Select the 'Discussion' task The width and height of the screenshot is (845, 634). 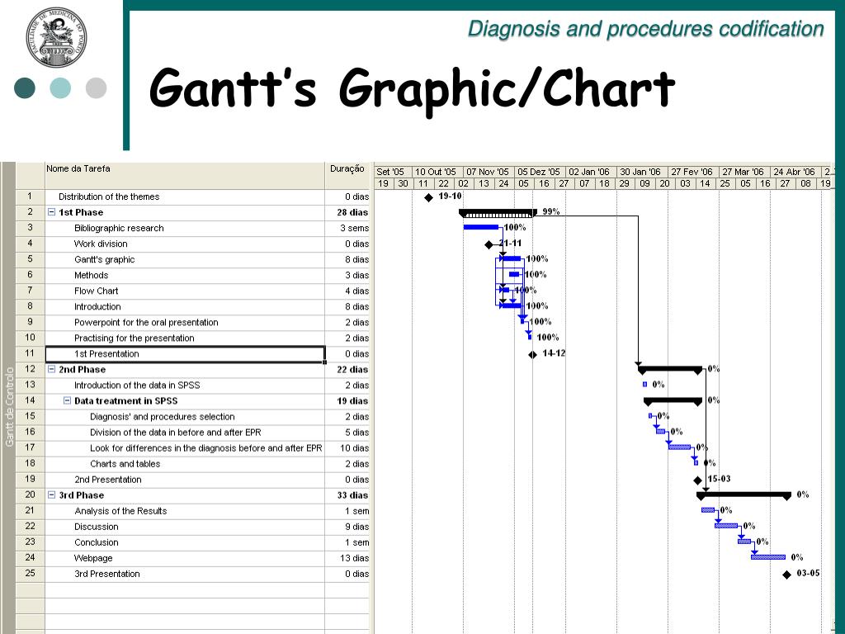coord(185,526)
